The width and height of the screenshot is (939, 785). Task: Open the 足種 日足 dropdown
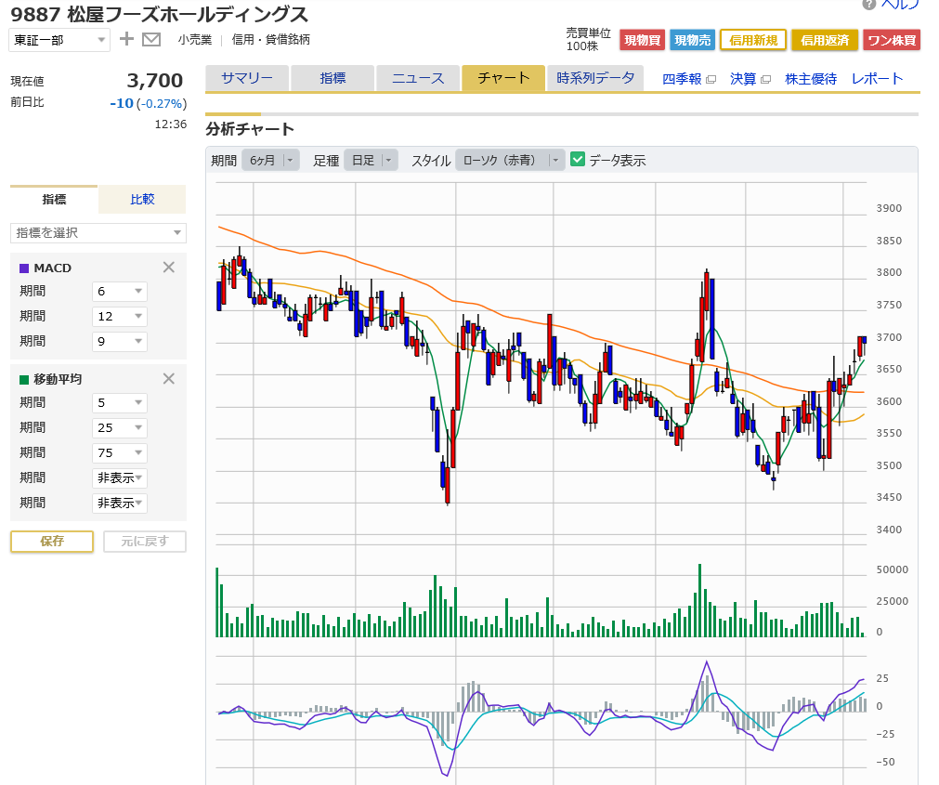point(371,161)
